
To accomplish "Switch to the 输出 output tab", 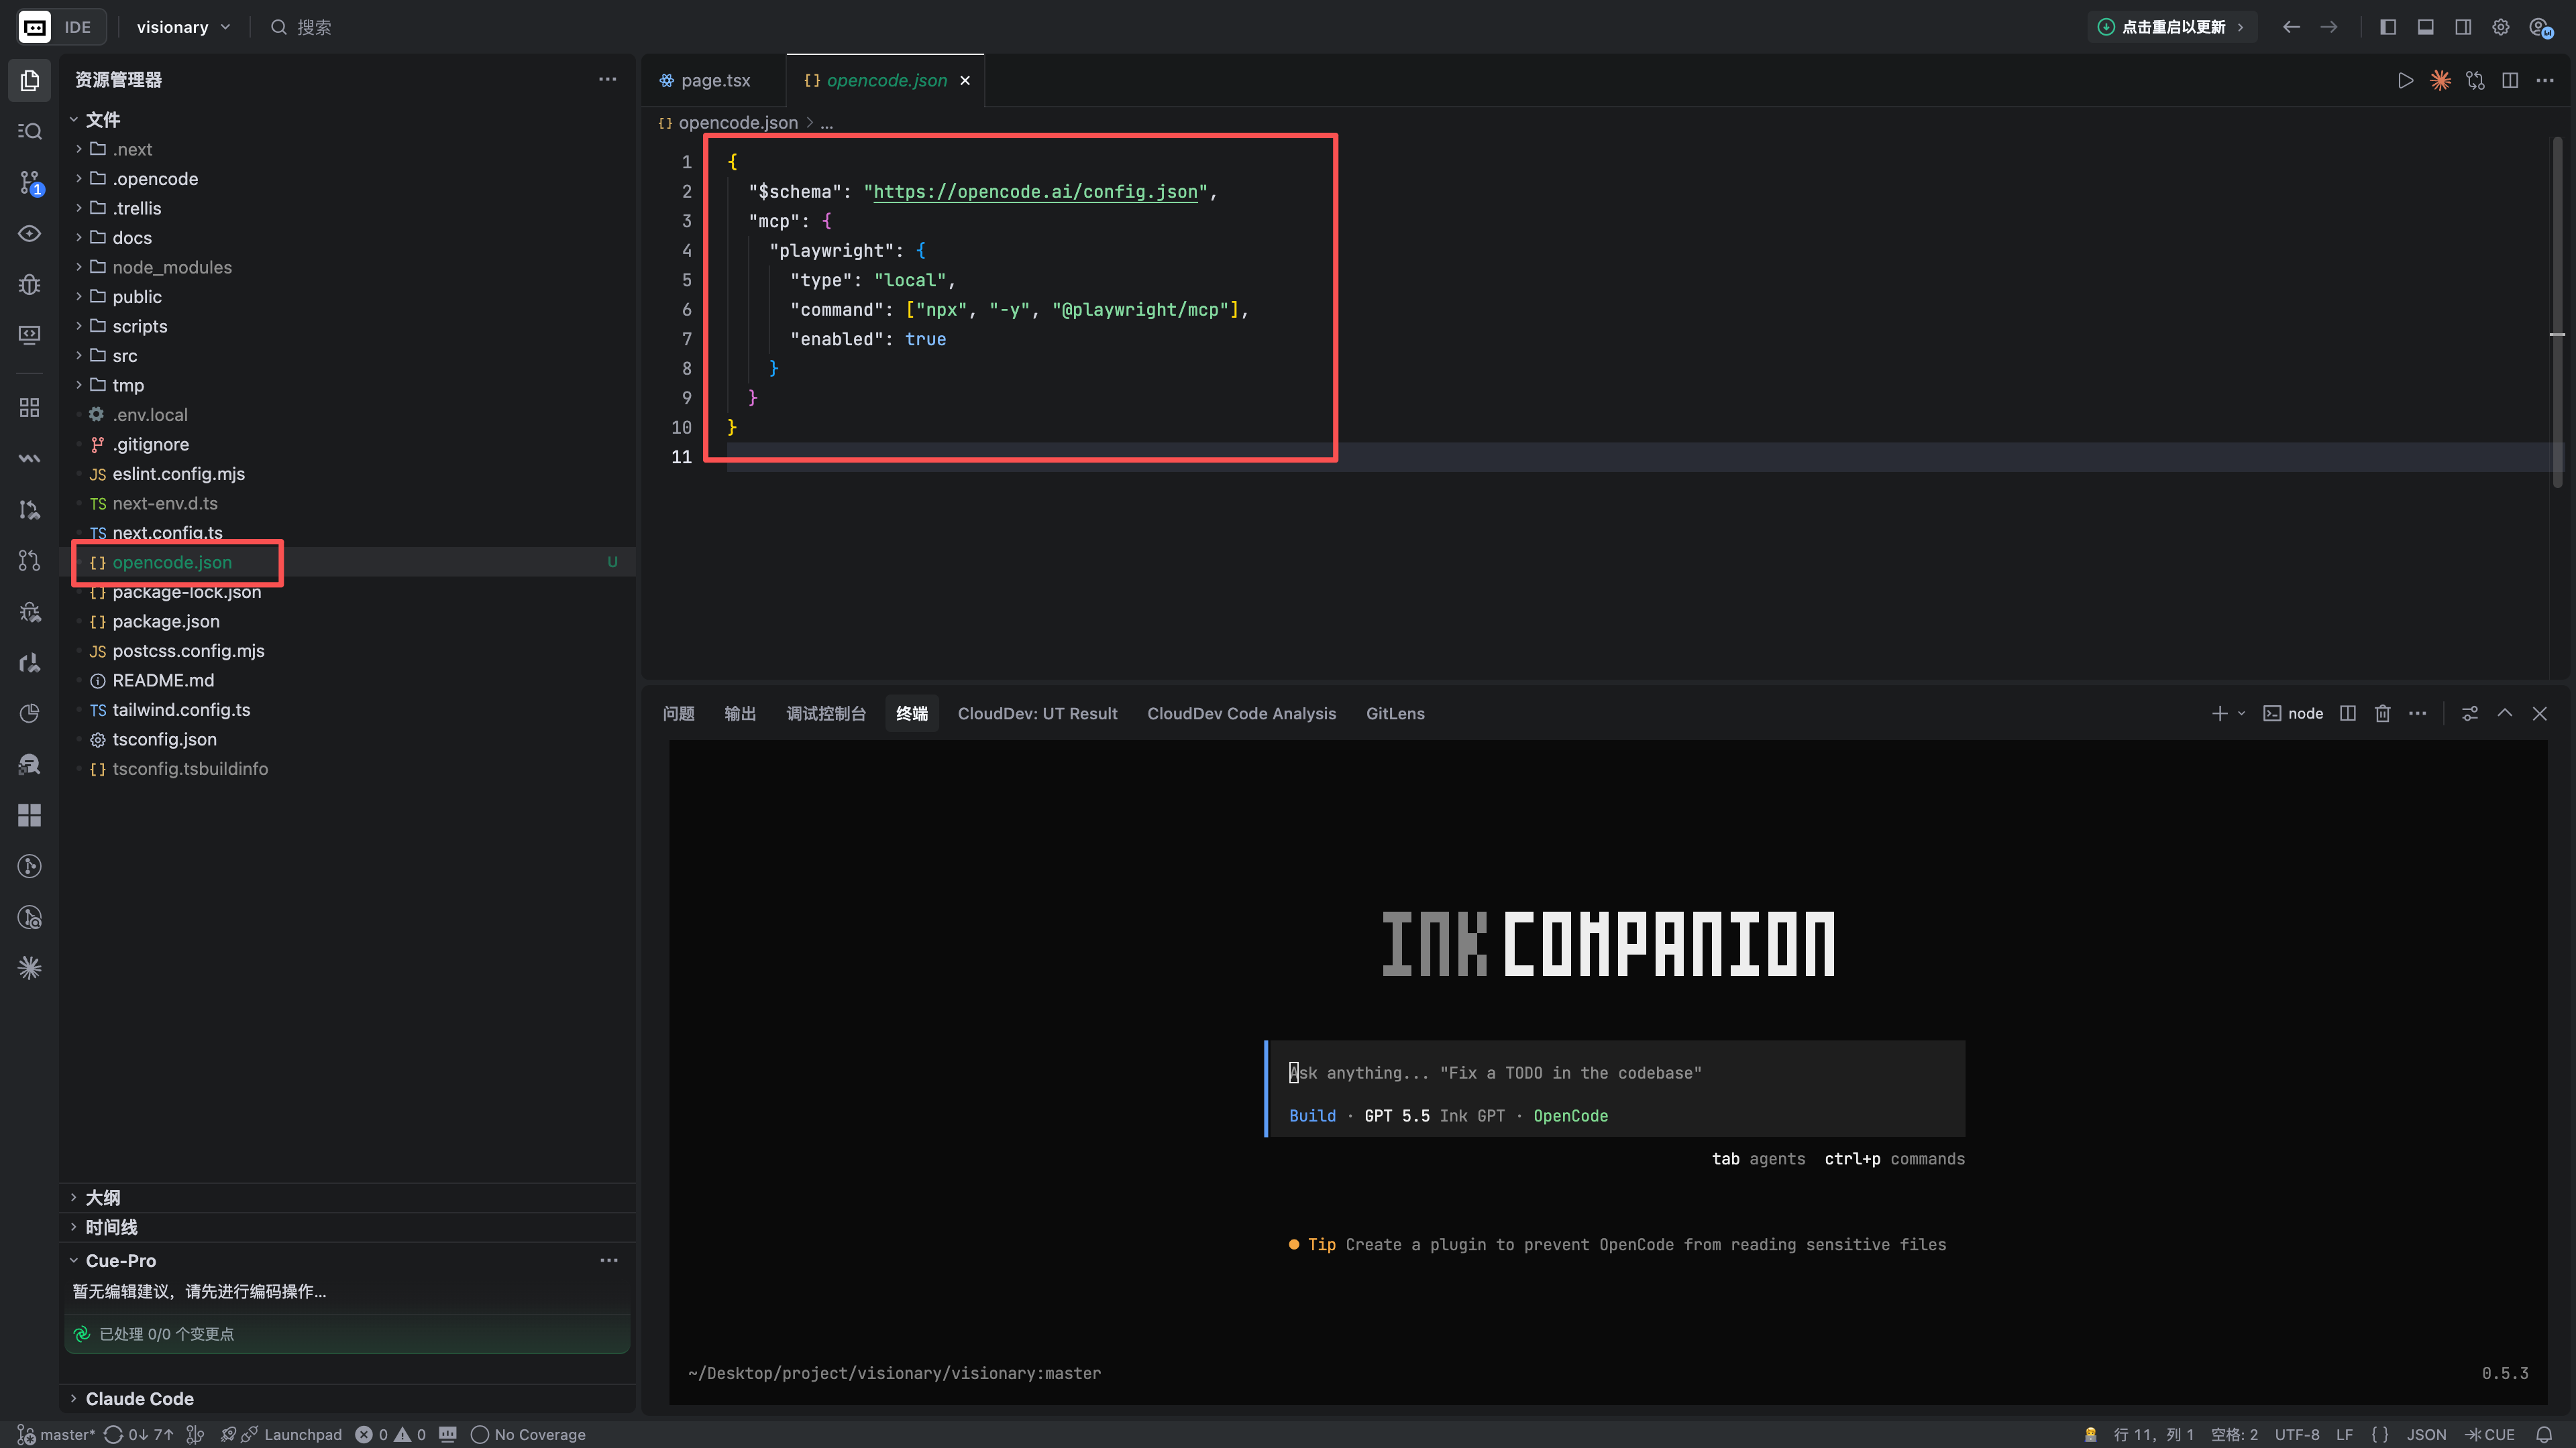I will pos(740,713).
